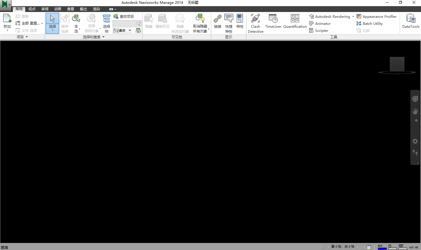
Task: Activate the Walk tool on the navigation bar
Action: [415, 153]
